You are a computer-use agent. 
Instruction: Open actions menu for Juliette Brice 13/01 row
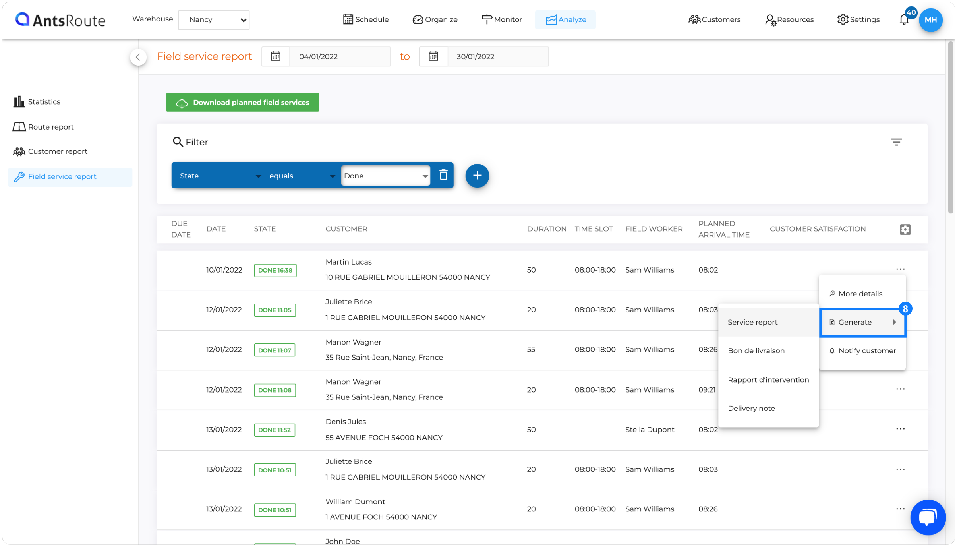click(x=900, y=469)
